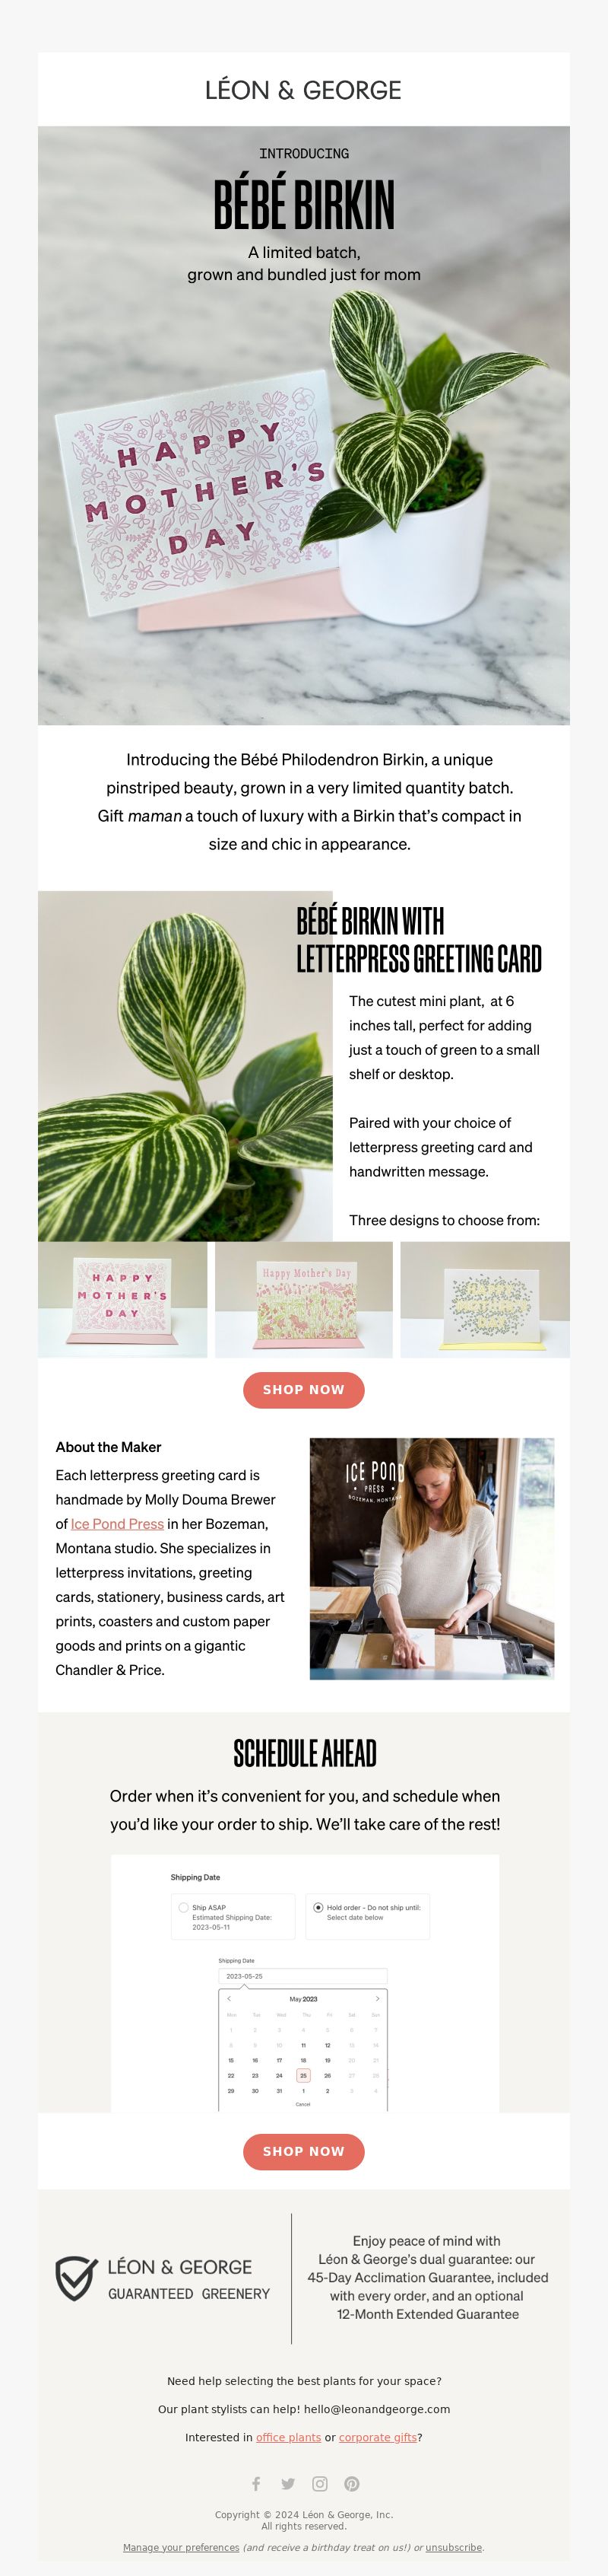Click the unsubscribe link

tap(453, 2546)
